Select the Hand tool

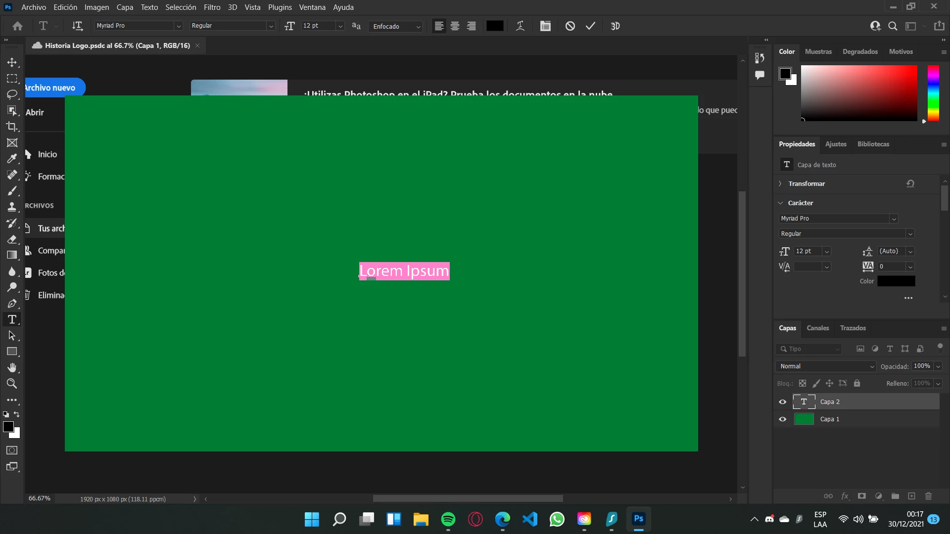tap(12, 367)
